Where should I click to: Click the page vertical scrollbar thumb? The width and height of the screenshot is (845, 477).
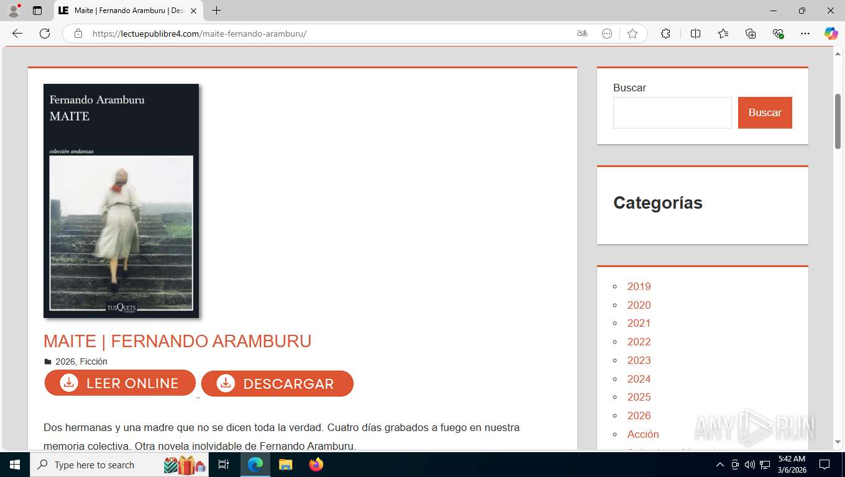(838, 121)
